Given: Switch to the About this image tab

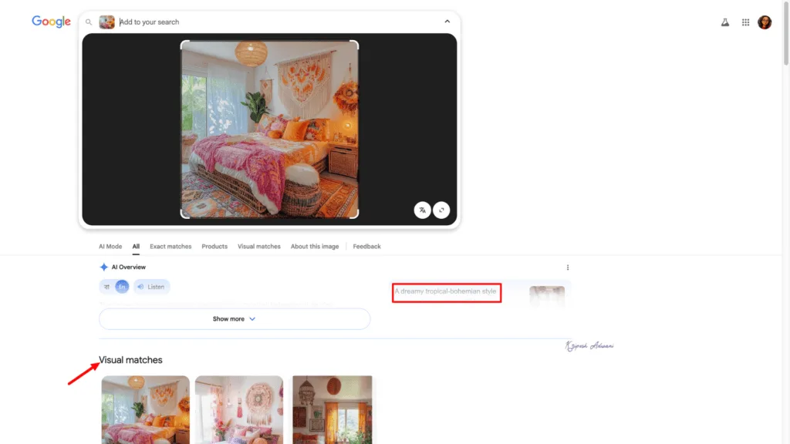Looking at the screenshot, I should 315,246.
